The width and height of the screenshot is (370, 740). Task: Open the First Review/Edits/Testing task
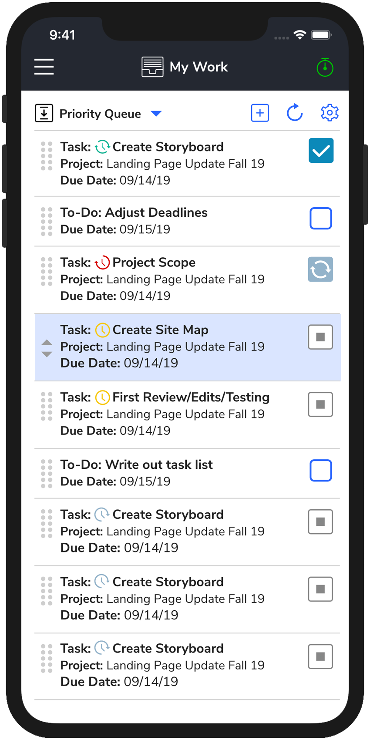191,397
